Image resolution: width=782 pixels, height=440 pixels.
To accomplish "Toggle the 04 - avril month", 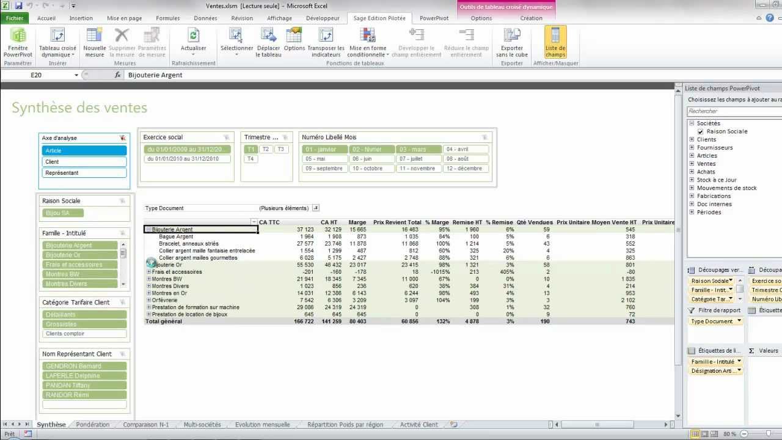I will 467,149.
